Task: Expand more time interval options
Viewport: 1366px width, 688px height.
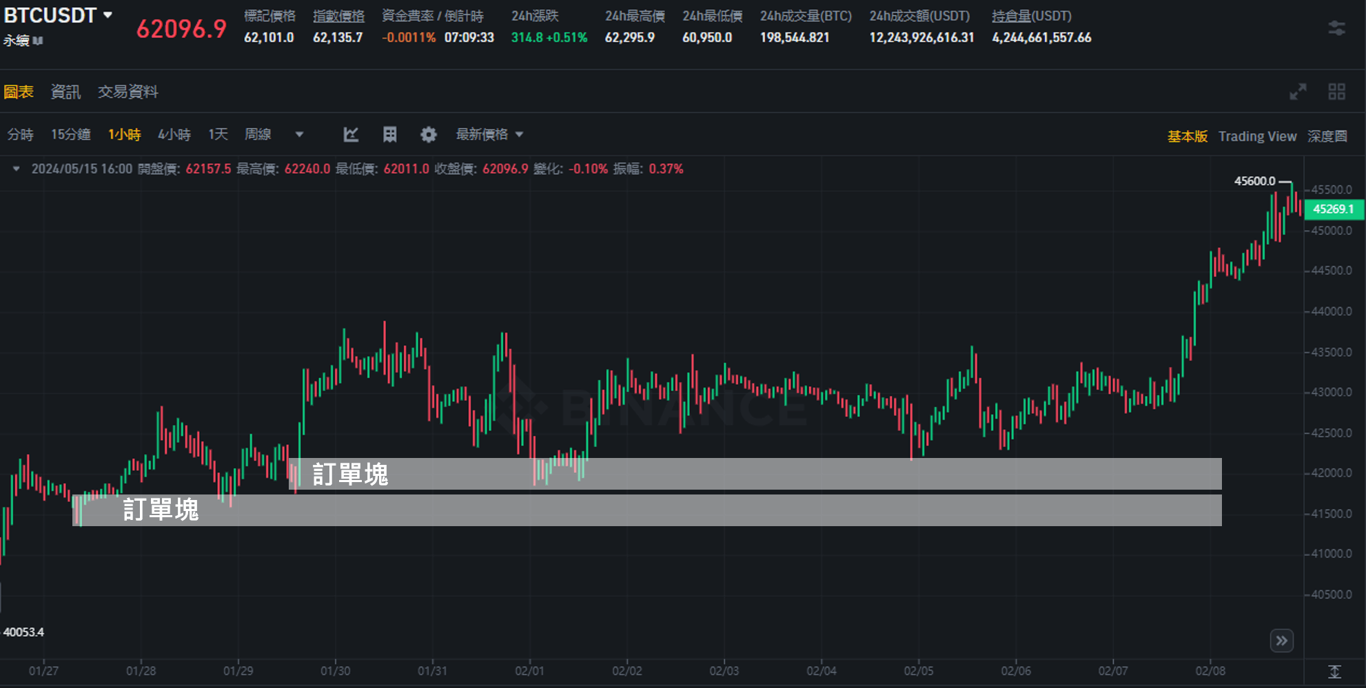Action: point(299,135)
